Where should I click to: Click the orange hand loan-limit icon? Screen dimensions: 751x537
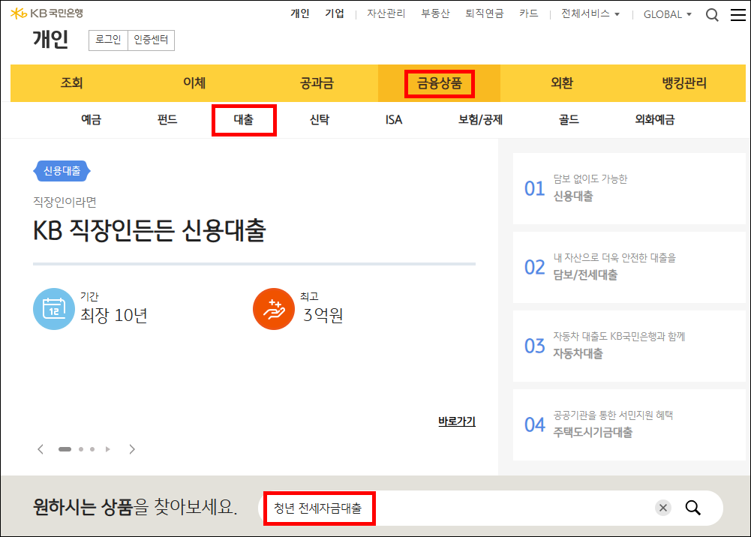click(274, 309)
